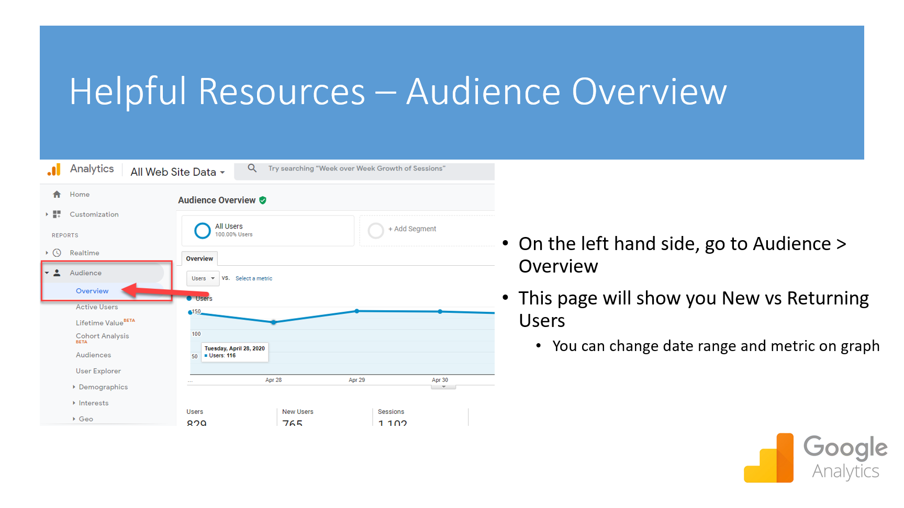Click the search magnifier icon
The width and height of the screenshot is (904, 508).
point(252,168)
